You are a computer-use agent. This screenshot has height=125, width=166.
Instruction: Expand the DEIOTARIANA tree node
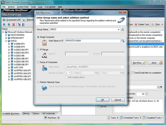tap(6, 35)
